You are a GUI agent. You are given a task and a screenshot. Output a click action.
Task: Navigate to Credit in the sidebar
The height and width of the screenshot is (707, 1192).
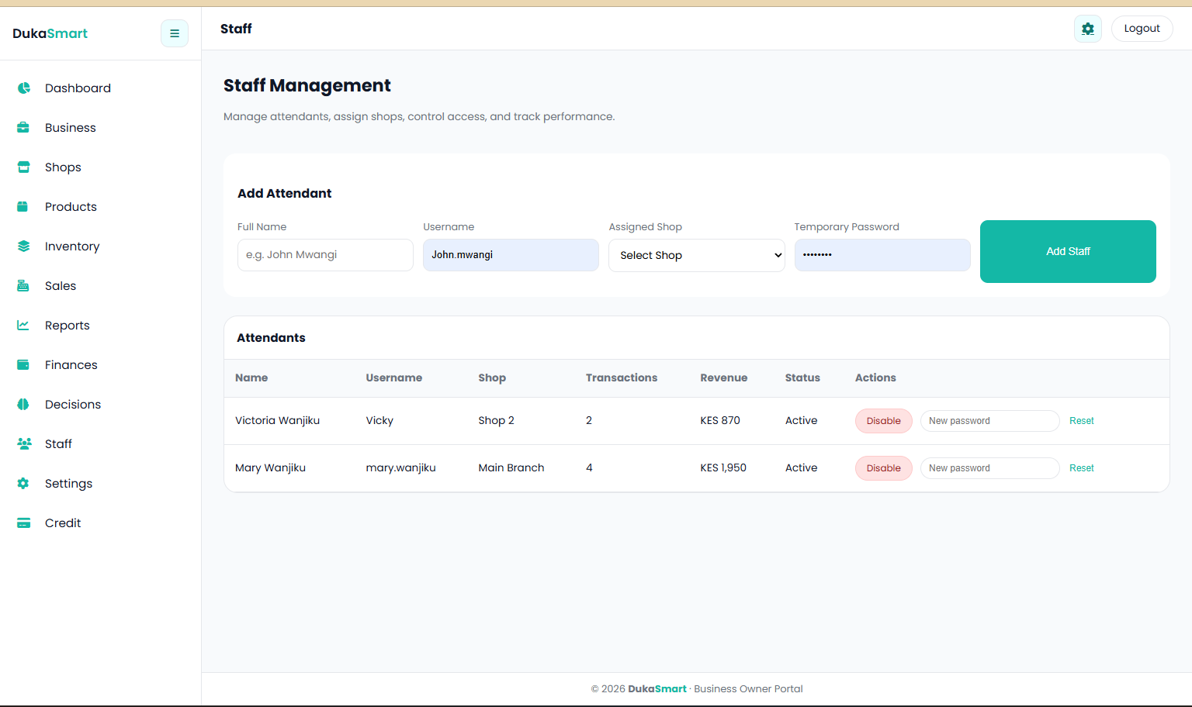(x=63, y=523)
